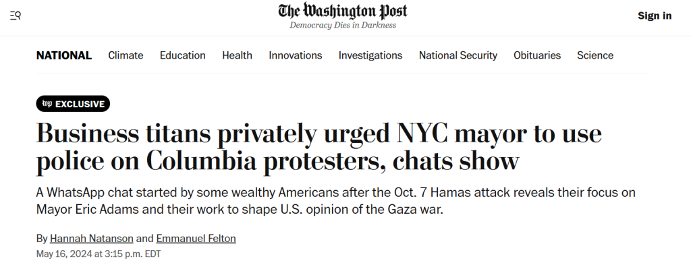Open author Hannah Natanson's page
The image size is (691, 263).
tap(91, 239)
